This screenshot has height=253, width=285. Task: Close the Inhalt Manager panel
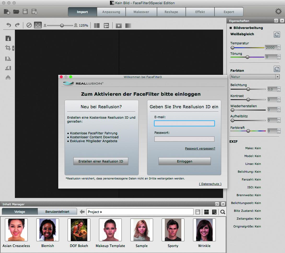[x=223, y=204]
